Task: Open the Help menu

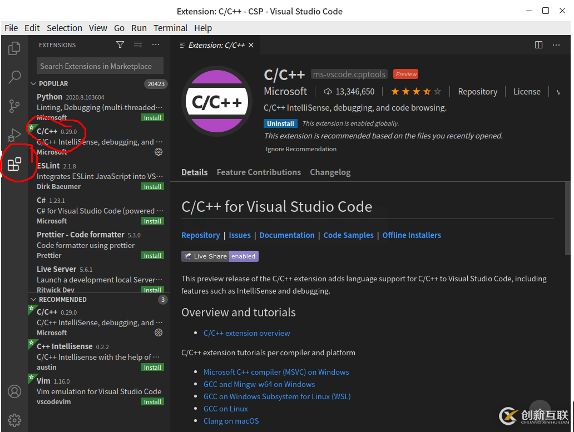Action: click(203, 28)
